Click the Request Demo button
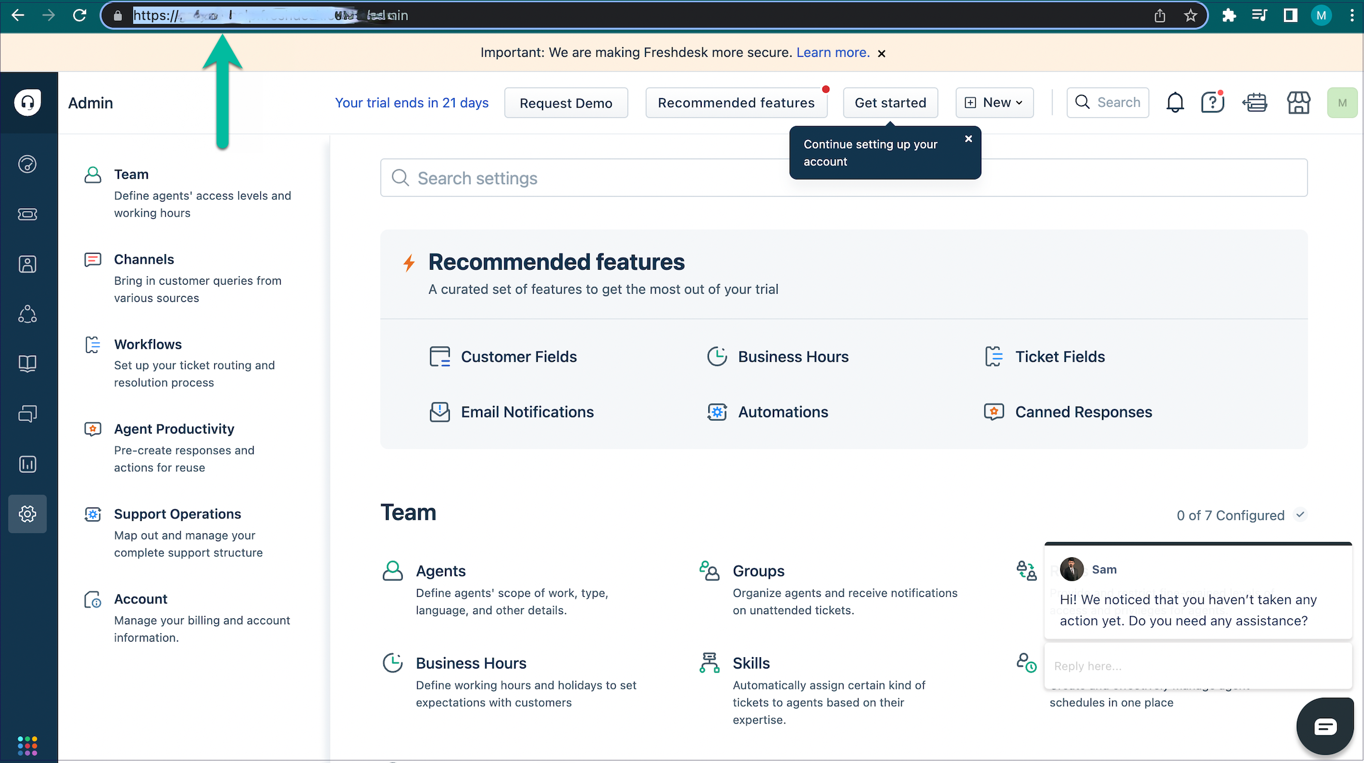1364x763 pixels. coord(566,102)
